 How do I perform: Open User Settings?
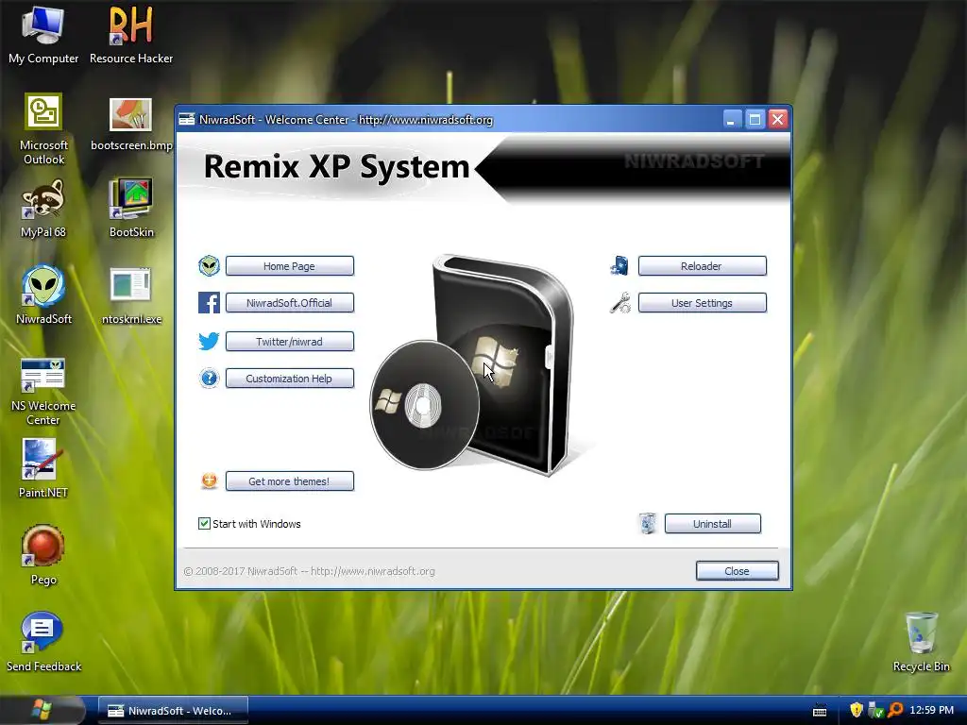click(703, 303)
